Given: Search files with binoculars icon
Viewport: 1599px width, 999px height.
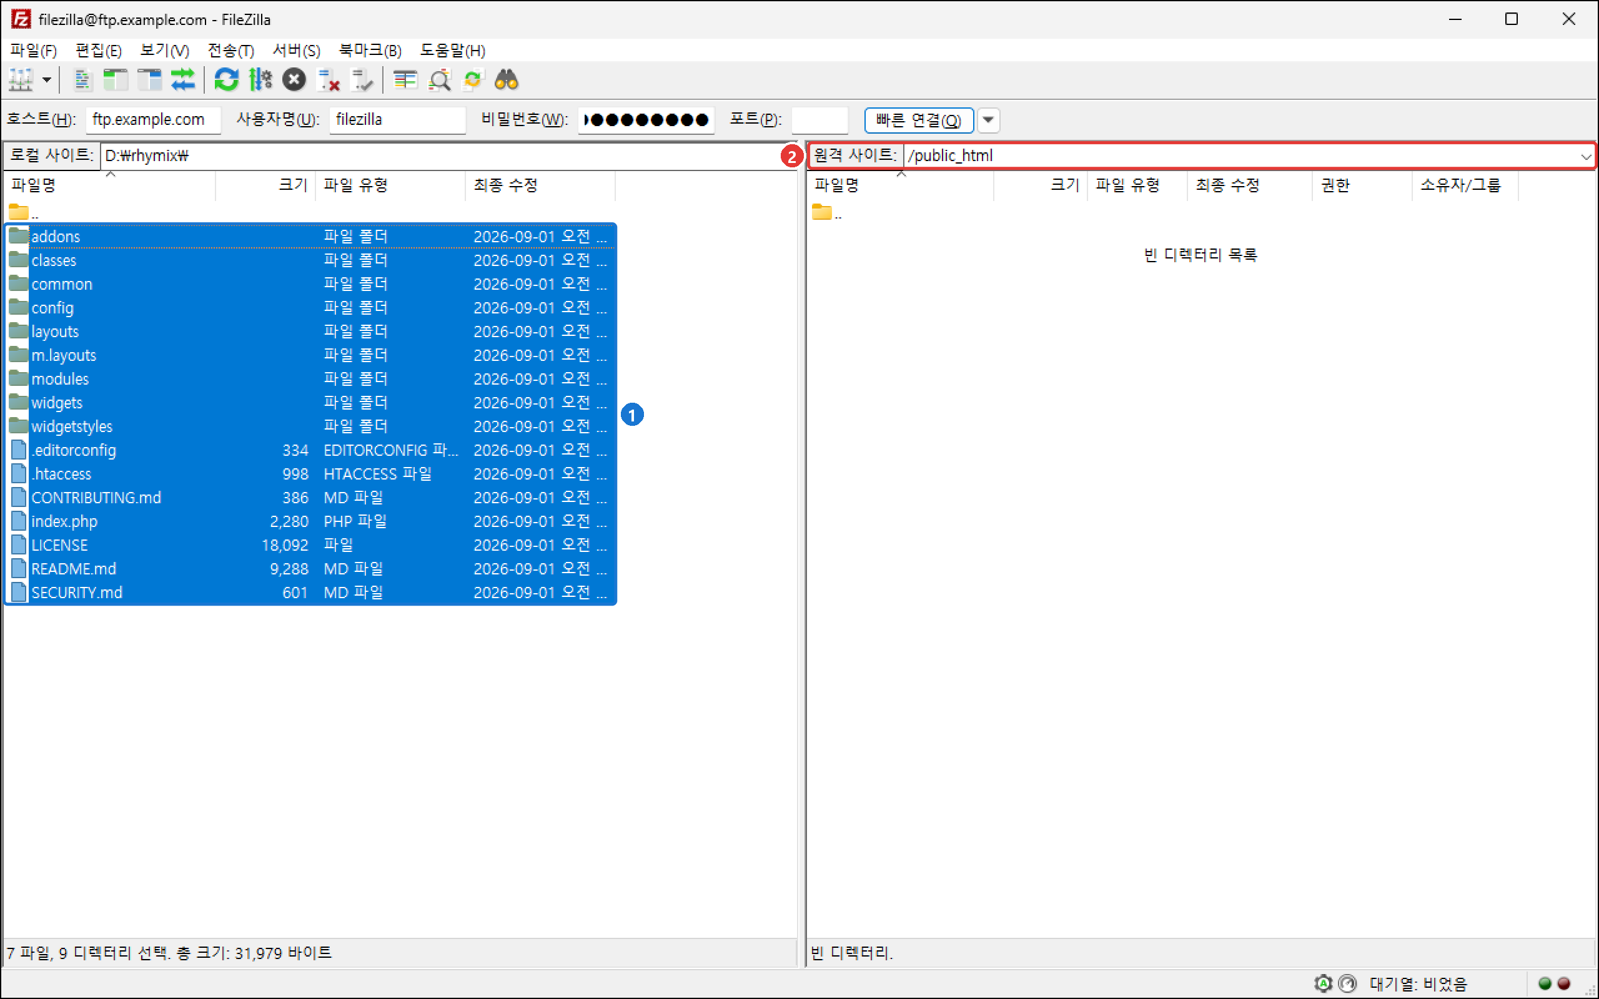Looking at the screenshot, I should tap(507, 80).
